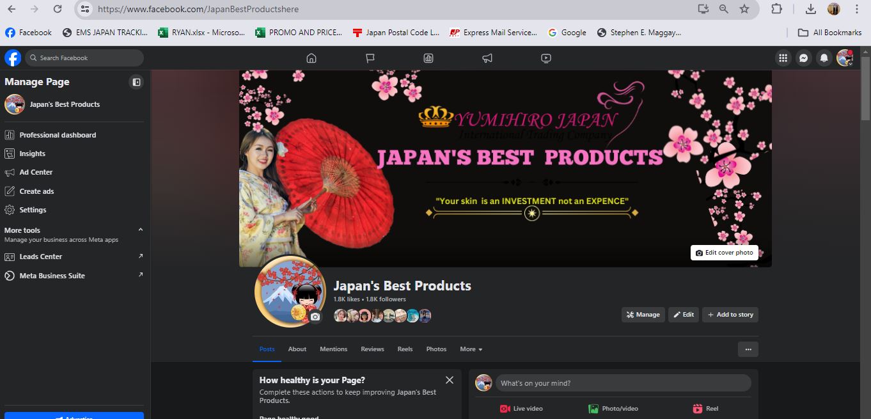The height and width of the screenshot is (419, 871).
Task: Collapse the More tools section chevron
Action: pos(141,230)
